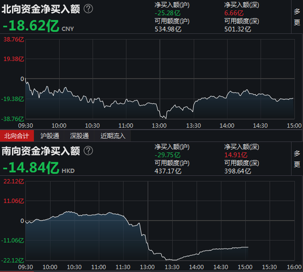Image resolution: width=303 pixels, height=272 pixels.
Task: Open 更多 for southbound funds panel
Action: 297,159
